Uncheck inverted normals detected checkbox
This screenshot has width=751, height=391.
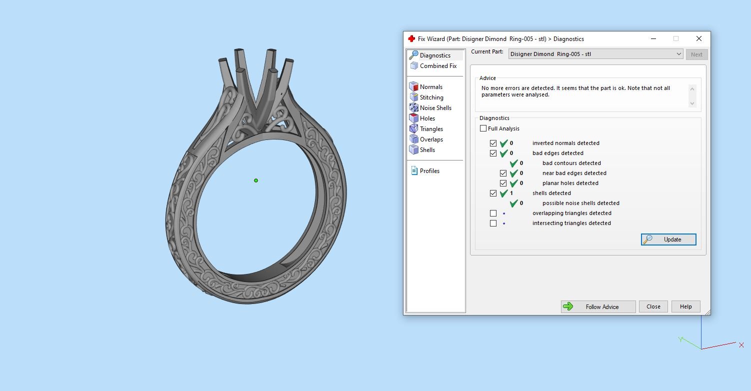point(493,143)
